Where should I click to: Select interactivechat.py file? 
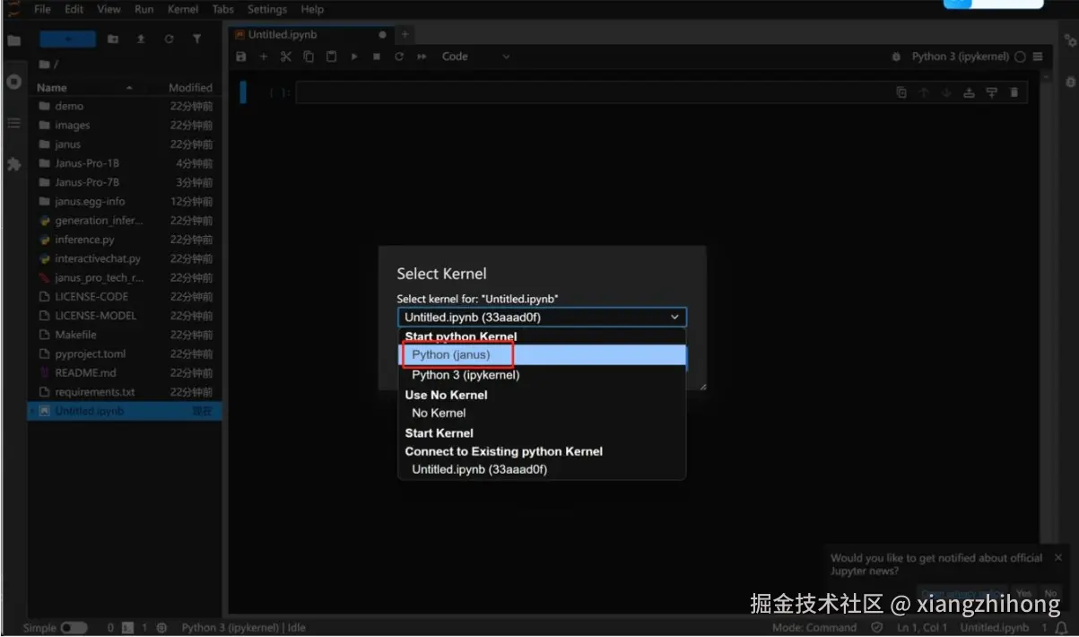click(125, 258)
